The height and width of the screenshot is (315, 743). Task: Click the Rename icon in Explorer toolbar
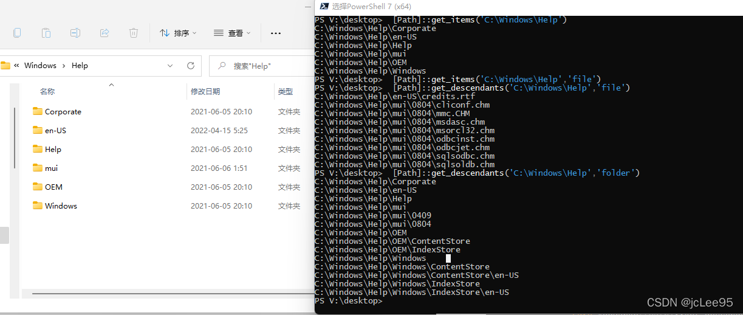[75, 33]
